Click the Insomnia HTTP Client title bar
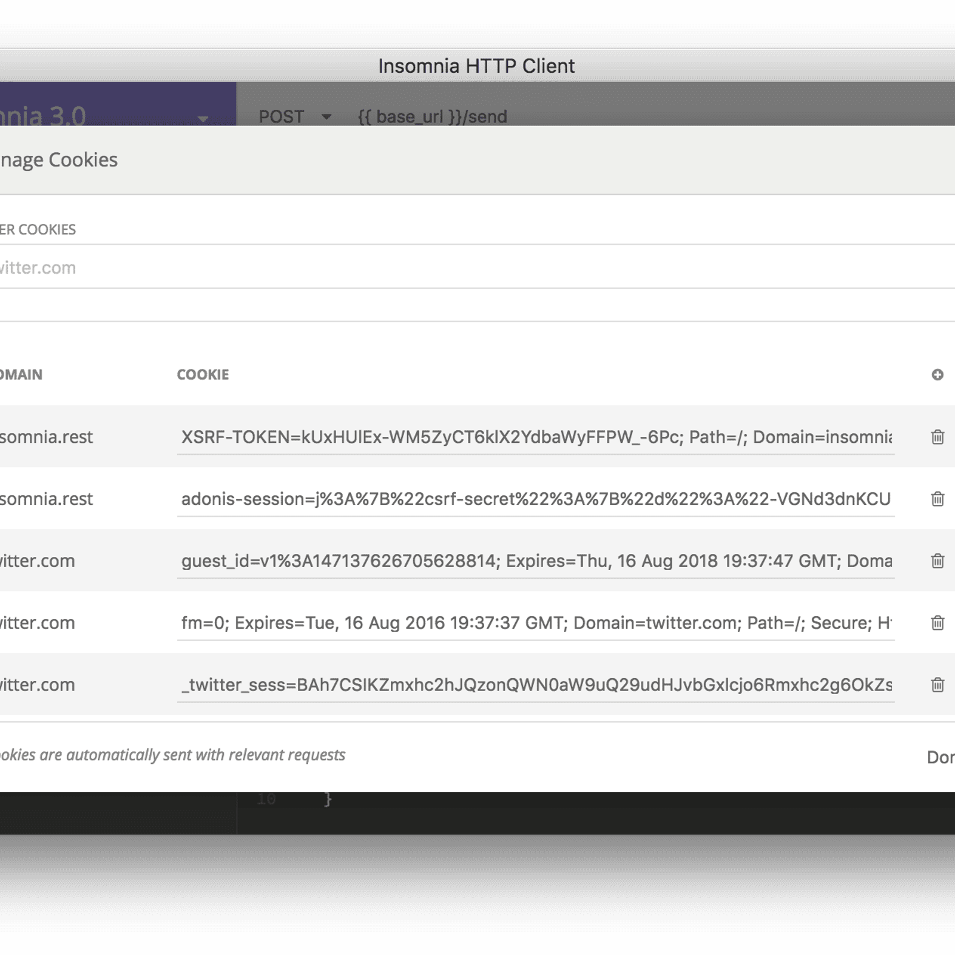Viewport: 955px width, 955px height. (x=476, y=66)
